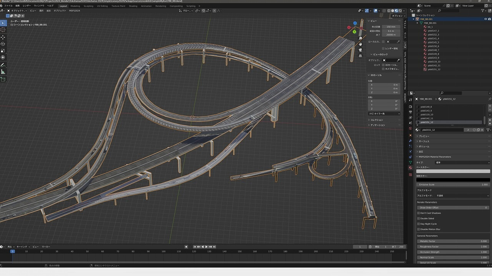Open the XYZ オイラー角 rotation mode dropdown
This screenshot has width=492, height=276.
tap(384, 113)
